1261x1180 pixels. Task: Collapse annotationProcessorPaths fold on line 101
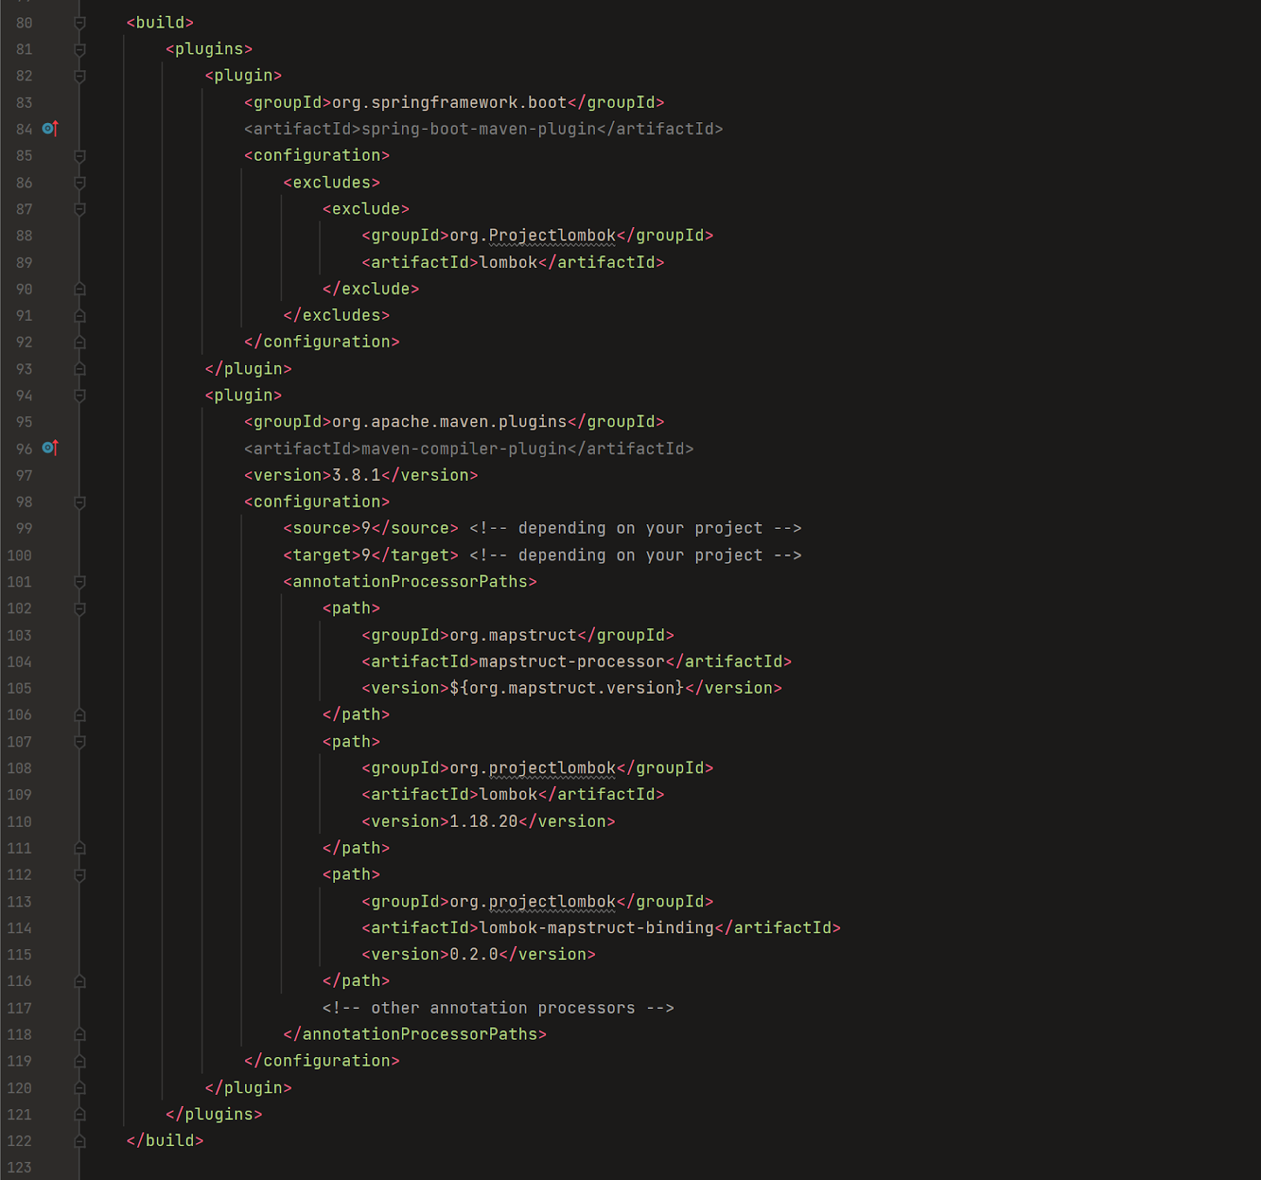point(80,582)
